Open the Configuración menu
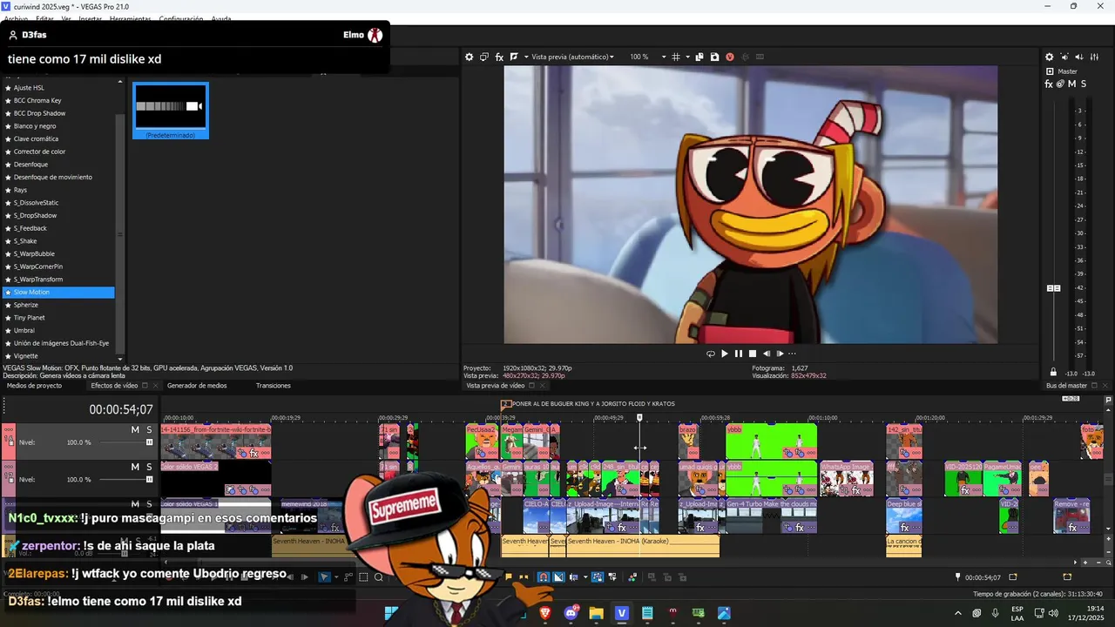 181,19
